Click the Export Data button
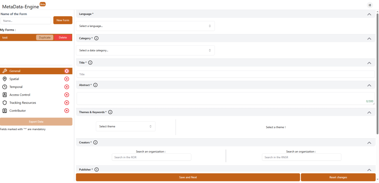The height and width of the screenshot is (183, 379). 36,122
